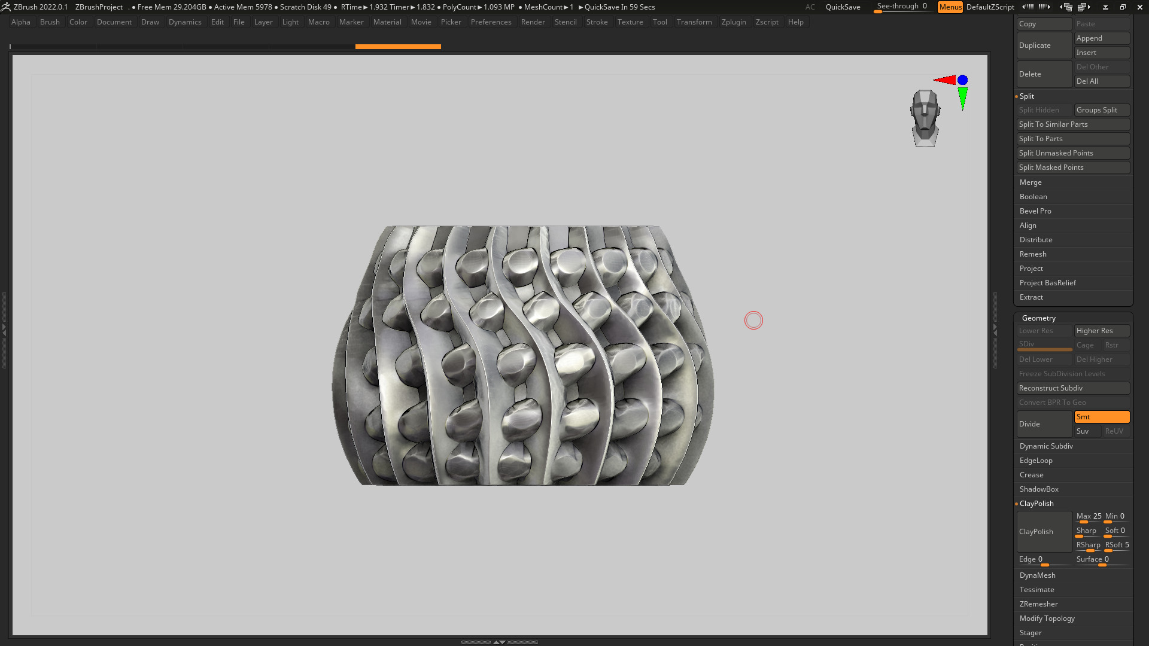The width and height of the screenshot is (1149, 646).
Task: Click the Copy subtool button
Action: pyautogui.click(x=1045, y=24)
